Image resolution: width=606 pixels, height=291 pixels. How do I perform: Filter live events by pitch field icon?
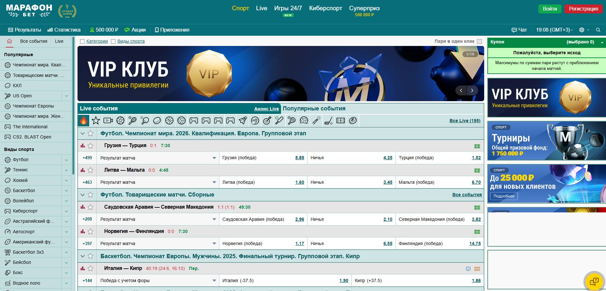coord(341,121)
